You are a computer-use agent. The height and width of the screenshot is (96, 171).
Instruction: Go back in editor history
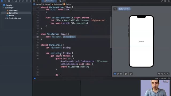click(38, 1)
